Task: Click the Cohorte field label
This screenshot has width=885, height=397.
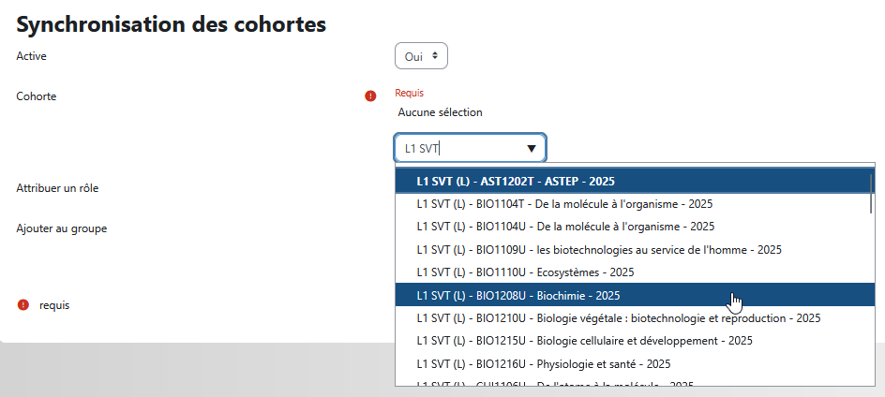Action: tap(37, 96)
